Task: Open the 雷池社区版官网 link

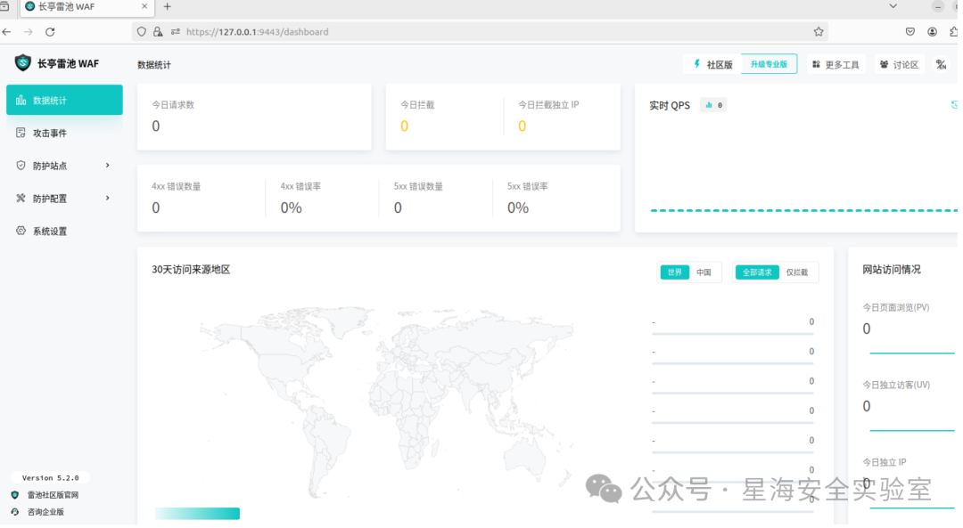Action: pos(53,495)
